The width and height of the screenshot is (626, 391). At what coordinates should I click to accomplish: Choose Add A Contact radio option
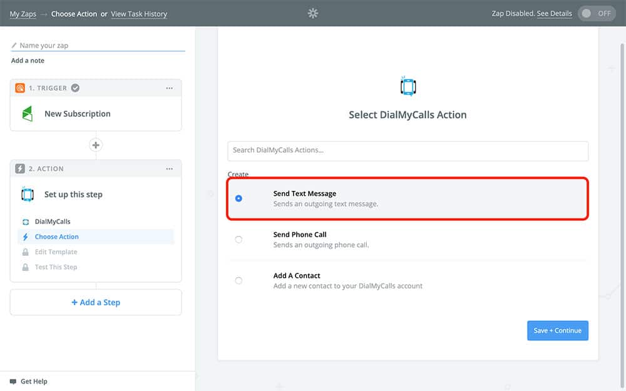coord(239,280)
